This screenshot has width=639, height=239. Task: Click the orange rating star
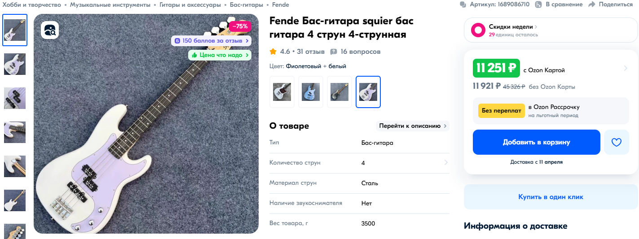[x=273, y=52]
